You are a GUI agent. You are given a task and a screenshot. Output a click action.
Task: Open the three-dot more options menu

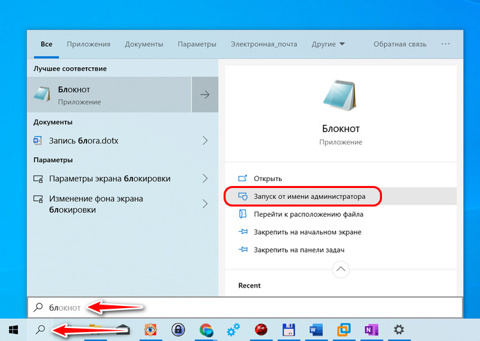click(x=446, y=44)
